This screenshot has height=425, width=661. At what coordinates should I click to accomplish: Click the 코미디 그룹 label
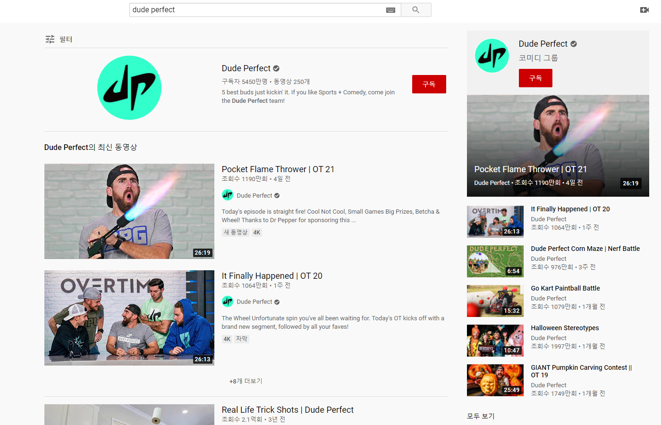pos(538,58)
